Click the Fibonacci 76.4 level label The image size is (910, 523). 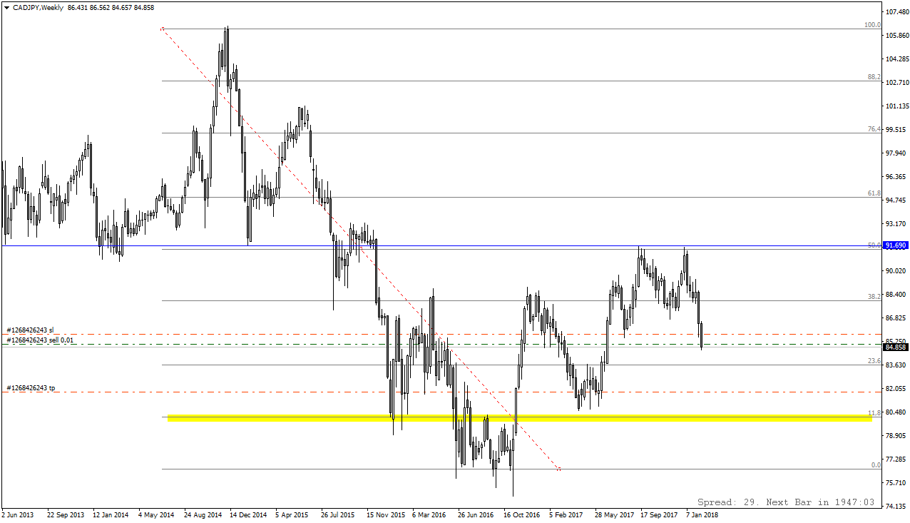click(x=874, y=129)
